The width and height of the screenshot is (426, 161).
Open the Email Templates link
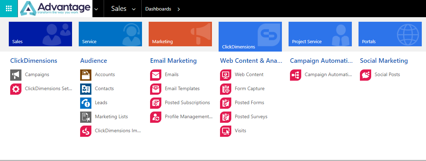tap(182, 88)
